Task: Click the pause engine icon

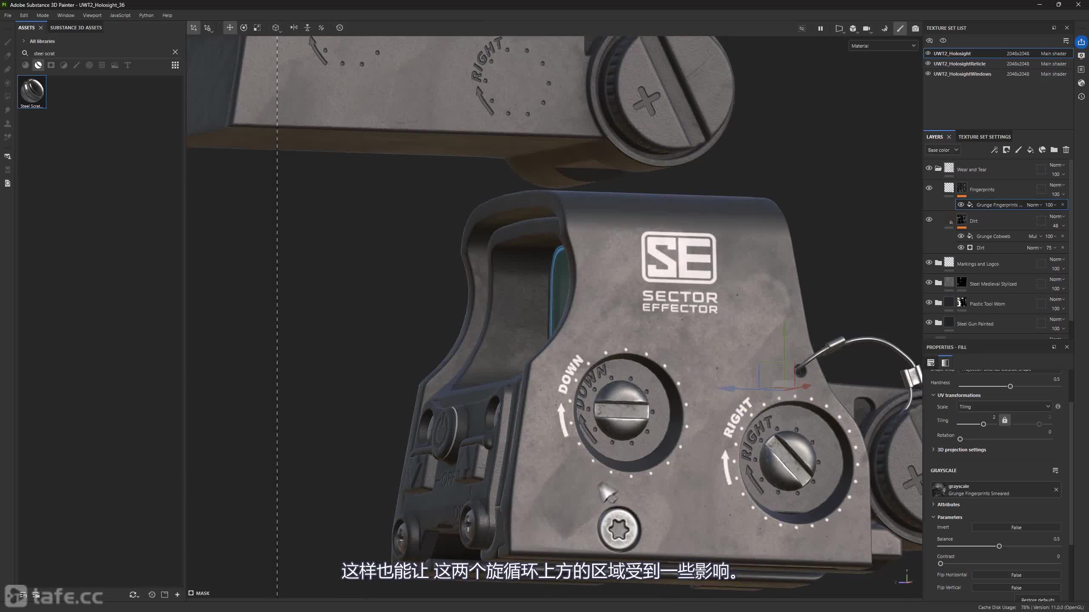Action: pyautogui.click(x=820, y=28)
